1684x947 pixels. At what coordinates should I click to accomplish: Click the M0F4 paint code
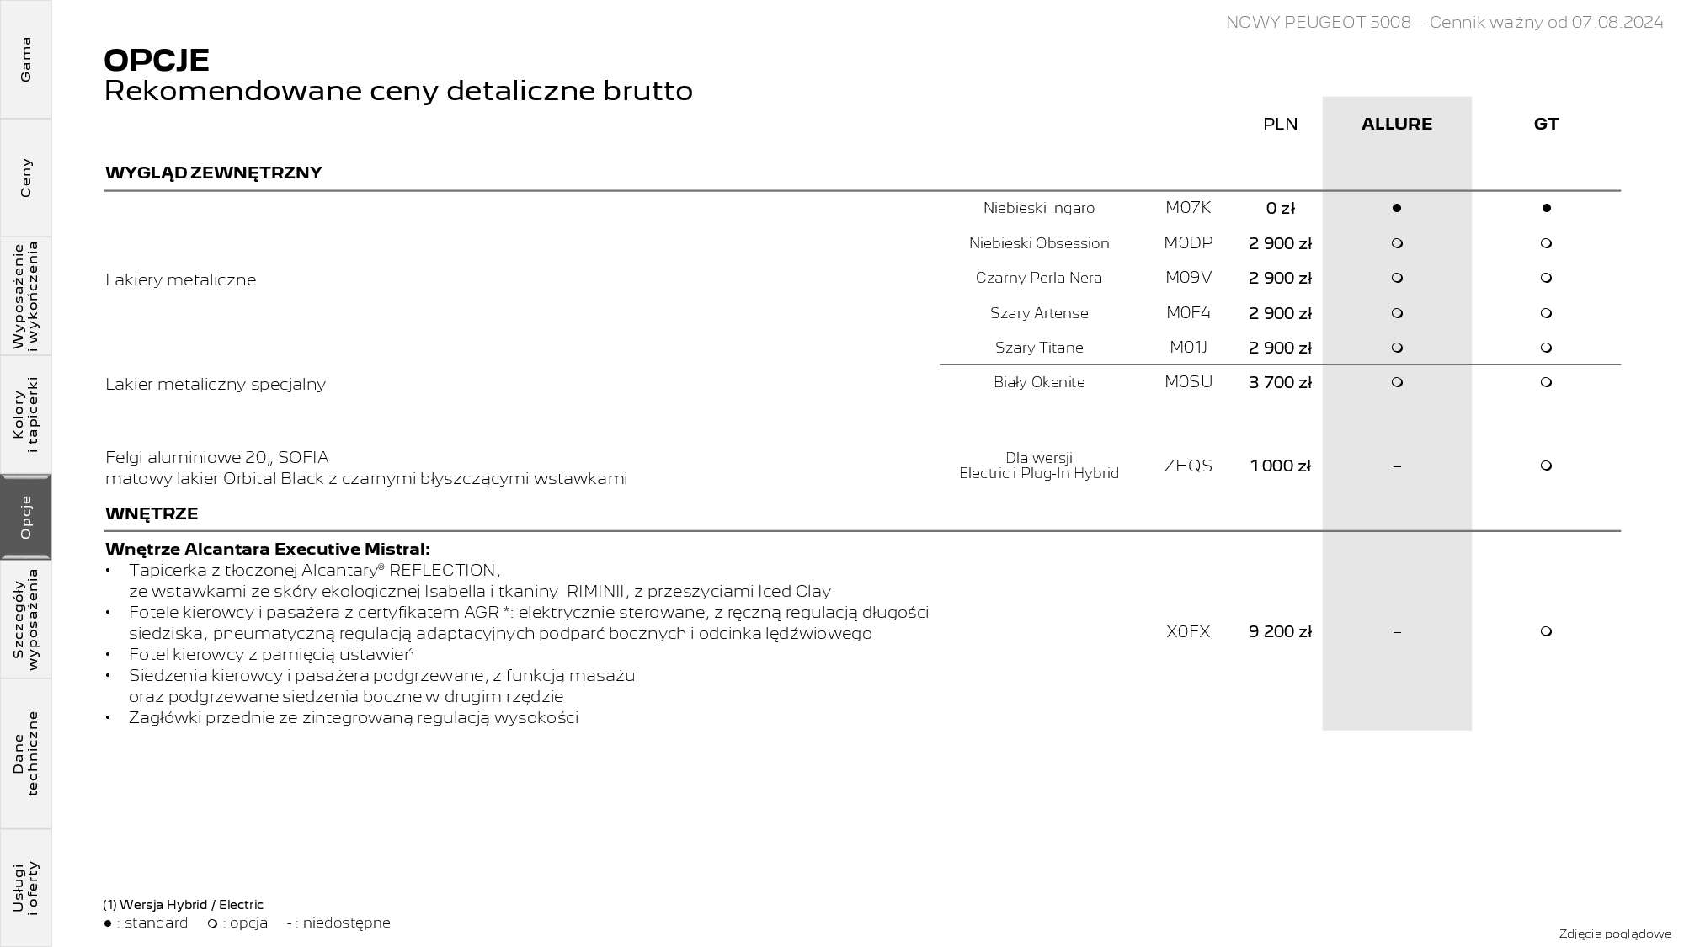tap(1188, 313)
